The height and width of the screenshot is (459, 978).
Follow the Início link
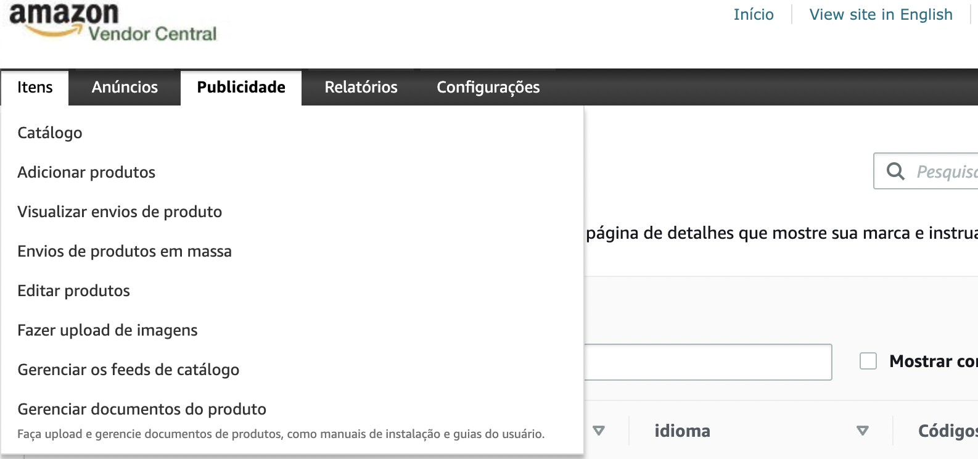pos(754,14)
